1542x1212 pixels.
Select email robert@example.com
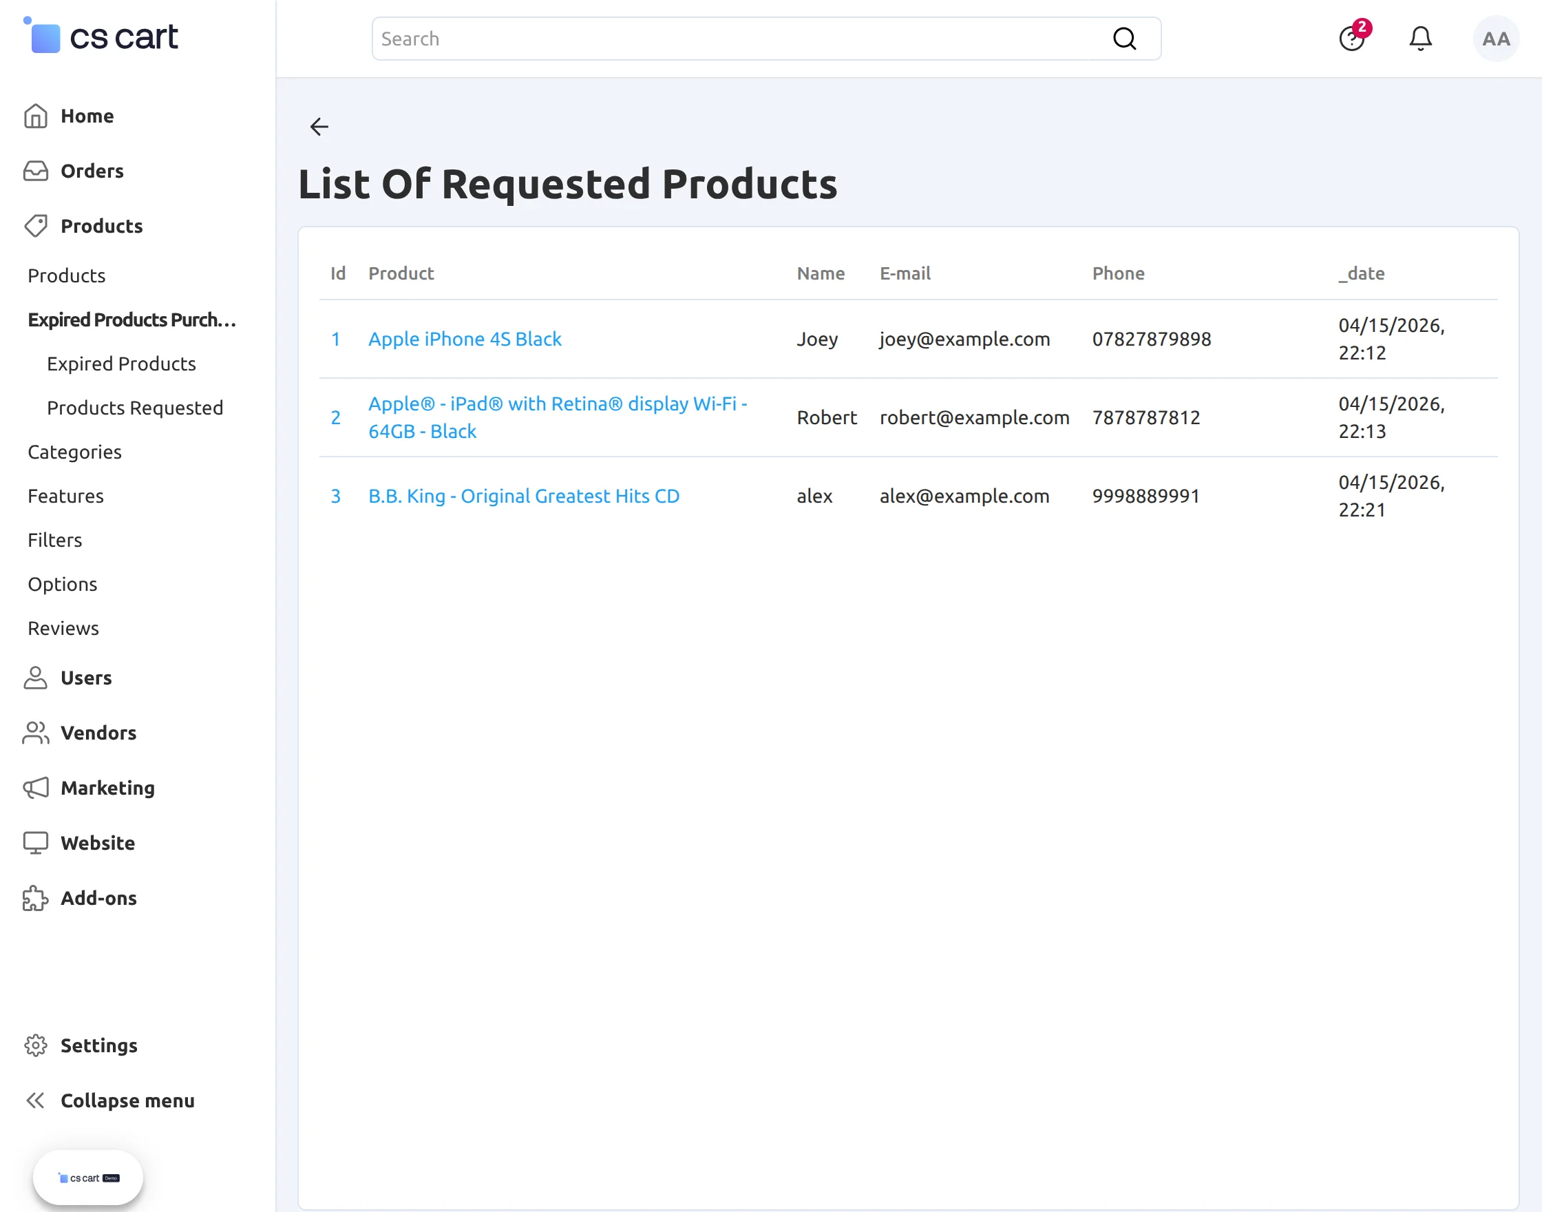click(975, 417)
